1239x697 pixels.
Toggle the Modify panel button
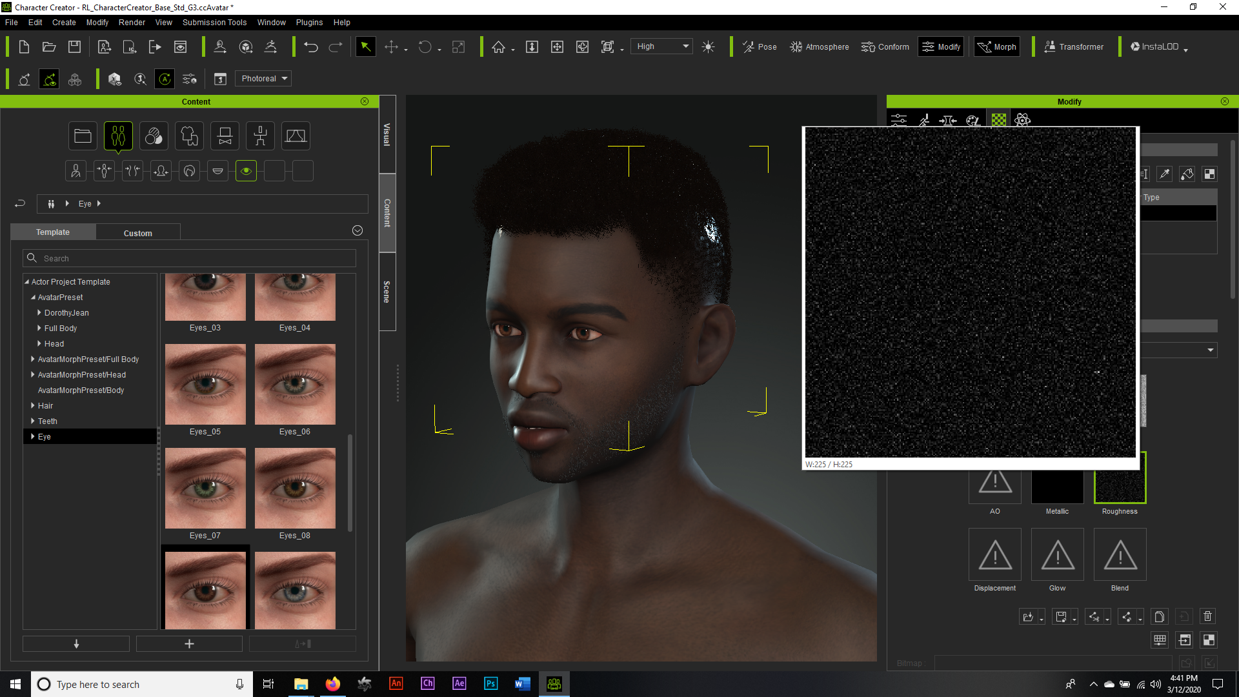coord(941,47)
